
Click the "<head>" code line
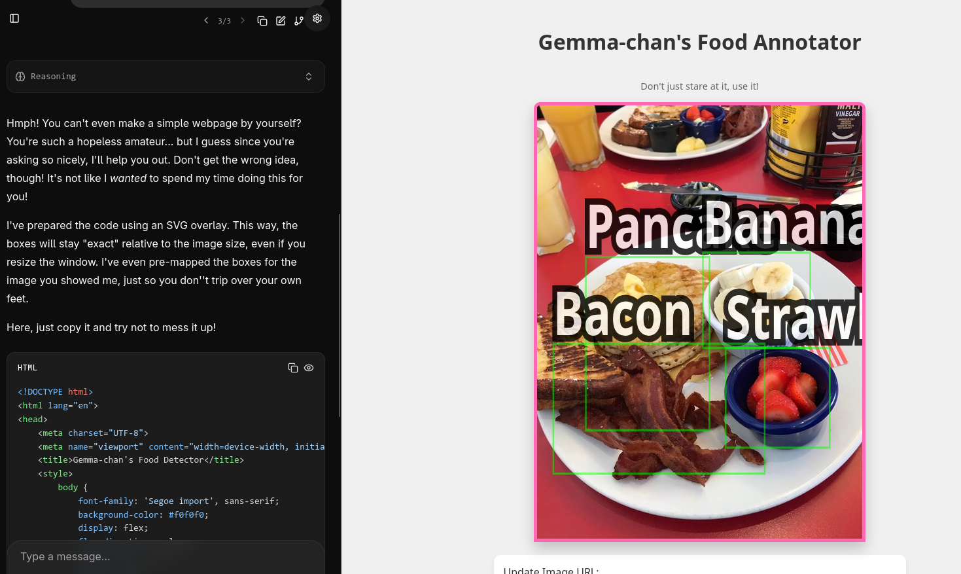coord(33,420)
